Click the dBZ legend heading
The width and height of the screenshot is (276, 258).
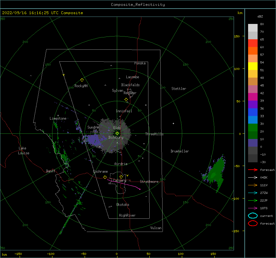click(260, 16)
